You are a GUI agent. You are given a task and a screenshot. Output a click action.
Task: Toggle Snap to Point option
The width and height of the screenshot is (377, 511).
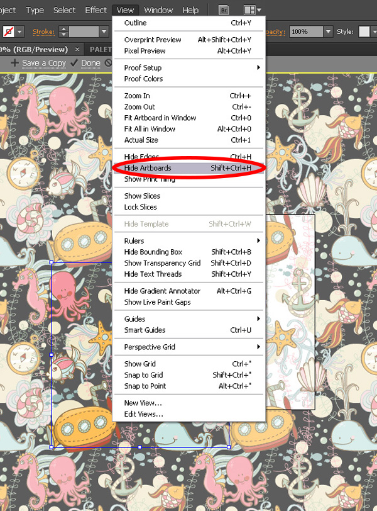point(188,386)
